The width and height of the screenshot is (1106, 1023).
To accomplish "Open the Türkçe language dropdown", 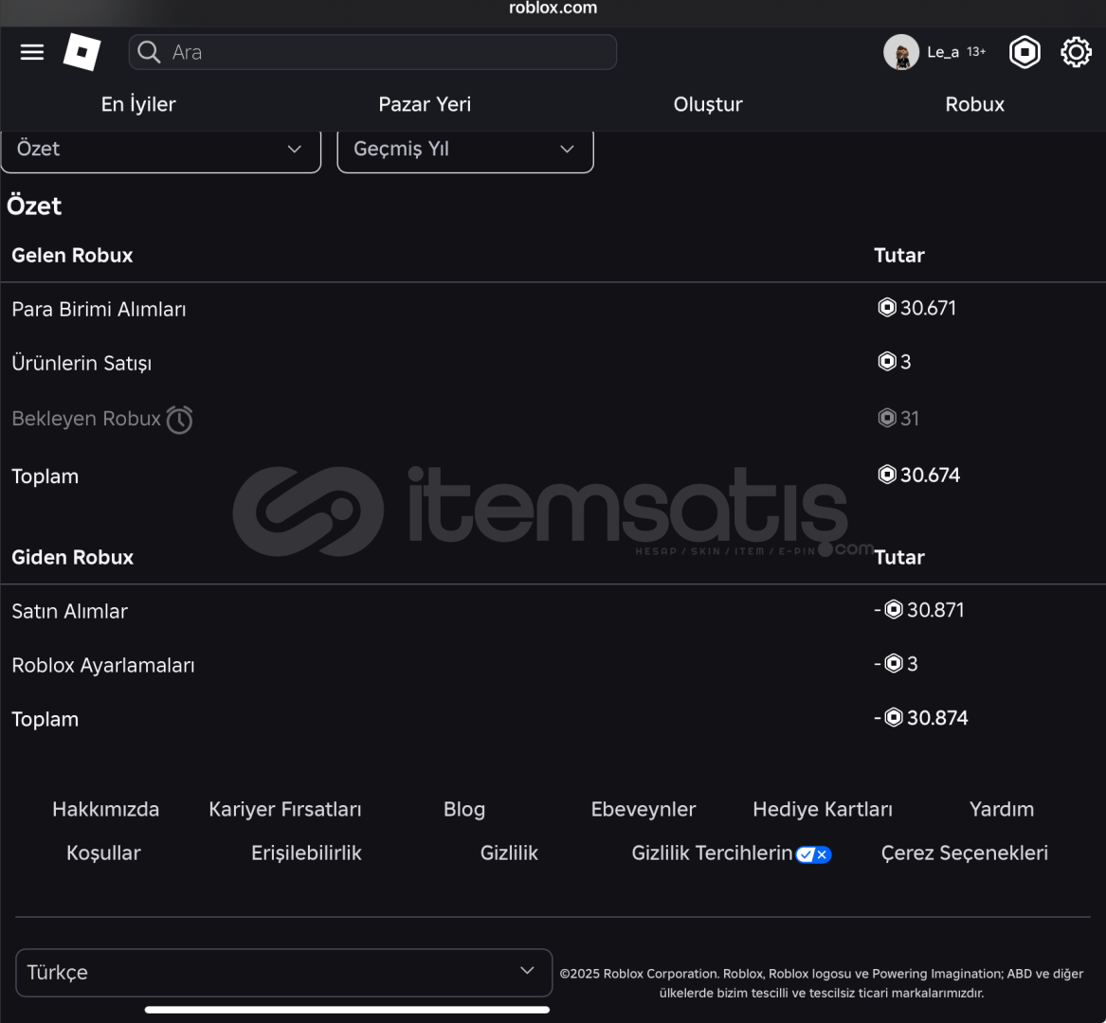I will pyautogui.click(x=283, y=972).
